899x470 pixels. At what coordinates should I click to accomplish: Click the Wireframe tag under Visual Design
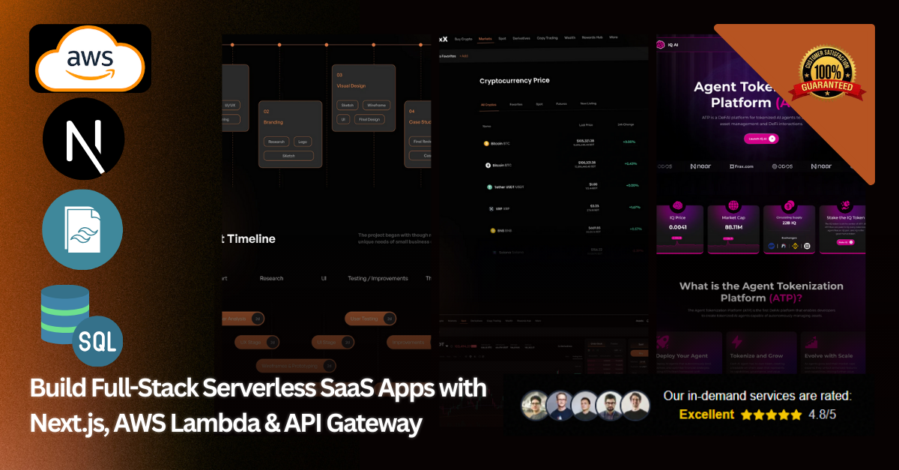click(x=376, y=106)
